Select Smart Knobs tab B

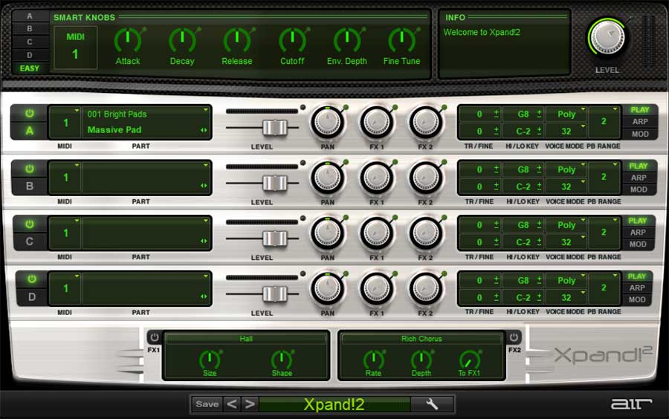30,29
